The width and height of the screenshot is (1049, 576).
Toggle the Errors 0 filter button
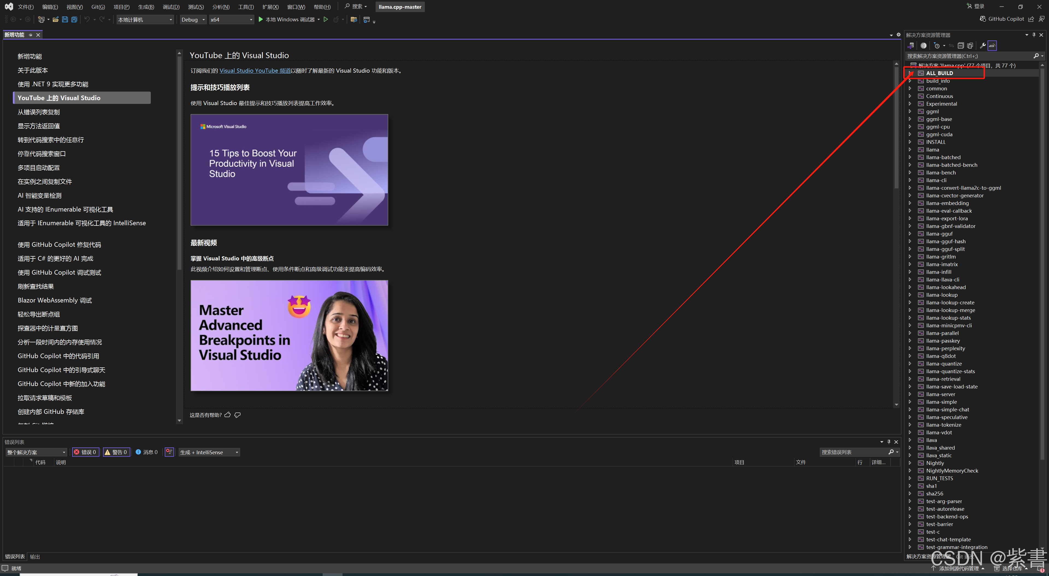coord(85,452)
